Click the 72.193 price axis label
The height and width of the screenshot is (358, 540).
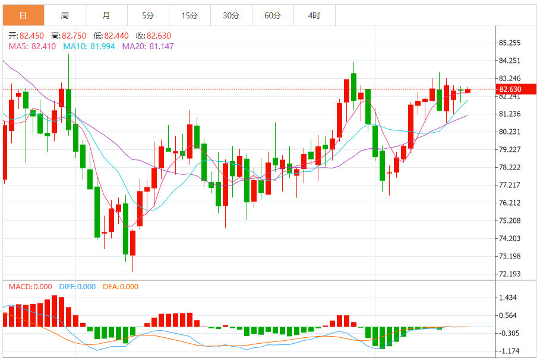(510, 274)
